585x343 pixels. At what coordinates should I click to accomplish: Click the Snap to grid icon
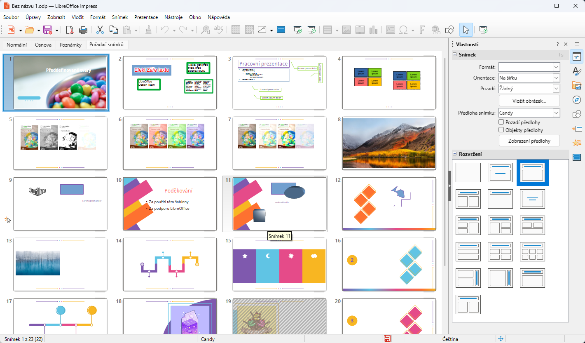click(249, 30)
